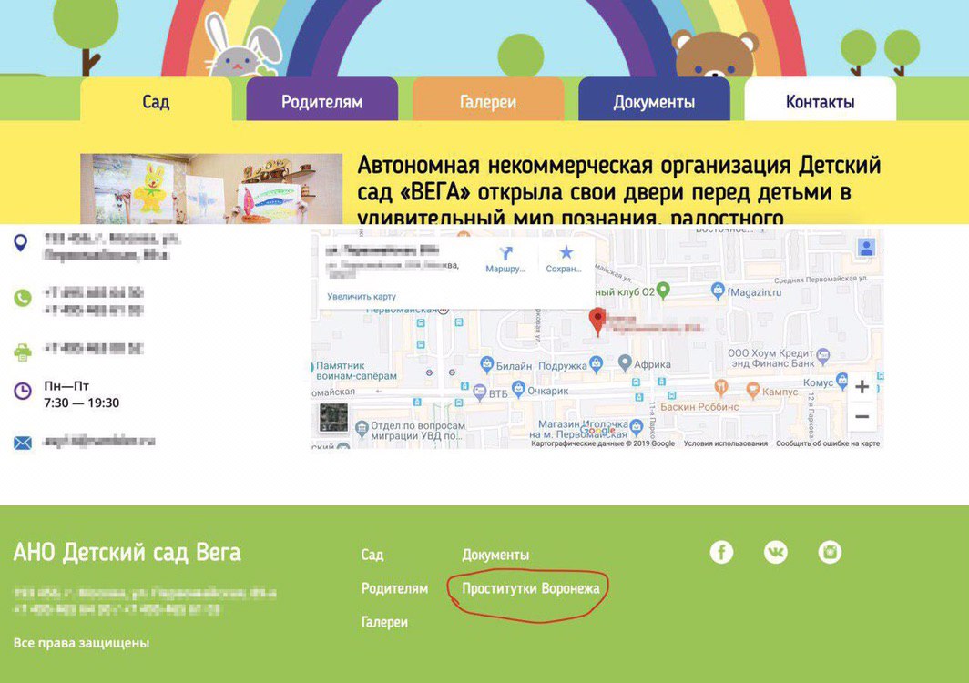969x683 pixels.
Task: Click the Очкарик shop marker
Action: click(518, 388)
